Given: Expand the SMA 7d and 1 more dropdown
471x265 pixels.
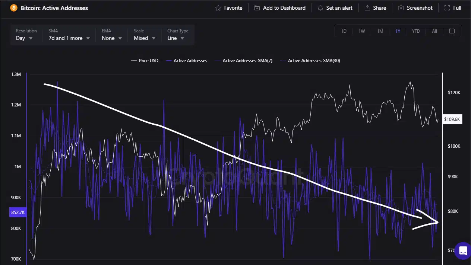Looking at the screenshot, I should coord(69,38).
